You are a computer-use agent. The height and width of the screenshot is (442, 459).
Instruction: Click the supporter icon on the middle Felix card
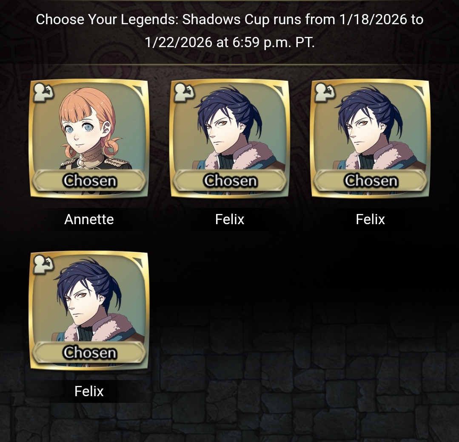point(184,93)
